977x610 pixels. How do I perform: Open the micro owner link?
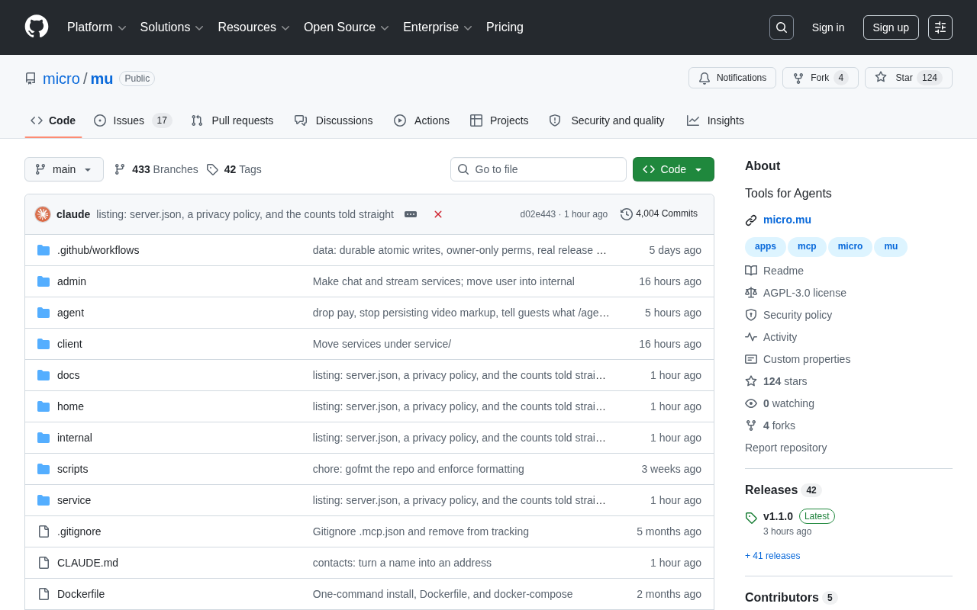tap(61, 79)
